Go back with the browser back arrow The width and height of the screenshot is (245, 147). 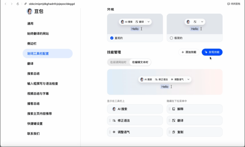coord(5,4)
